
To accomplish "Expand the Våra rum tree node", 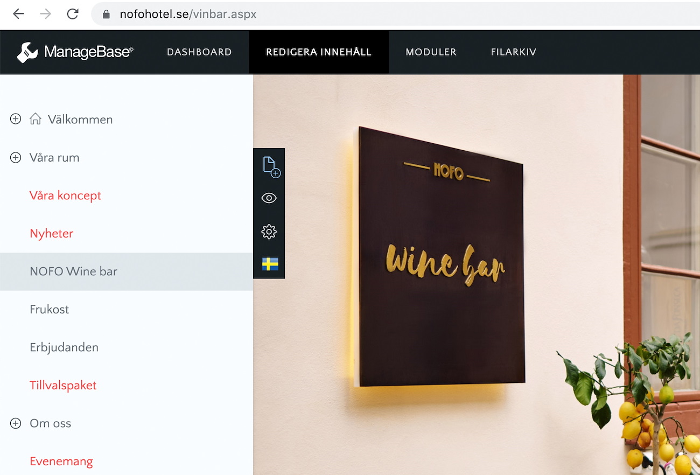I will 16,157.
